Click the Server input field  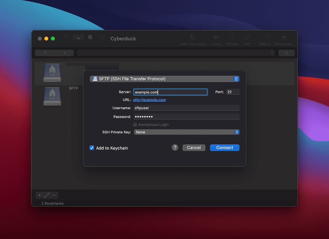coord(170,92)
